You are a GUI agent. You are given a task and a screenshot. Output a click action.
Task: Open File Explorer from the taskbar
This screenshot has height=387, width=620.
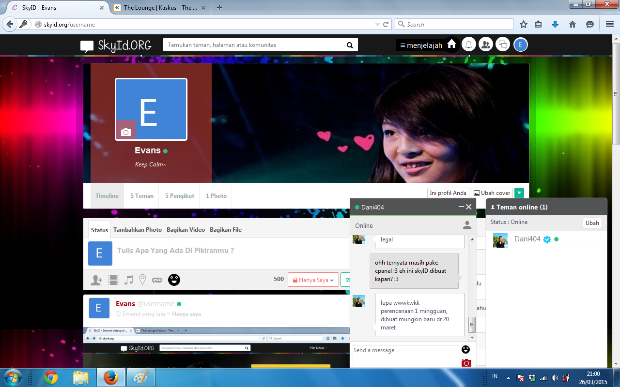[80, 377]
